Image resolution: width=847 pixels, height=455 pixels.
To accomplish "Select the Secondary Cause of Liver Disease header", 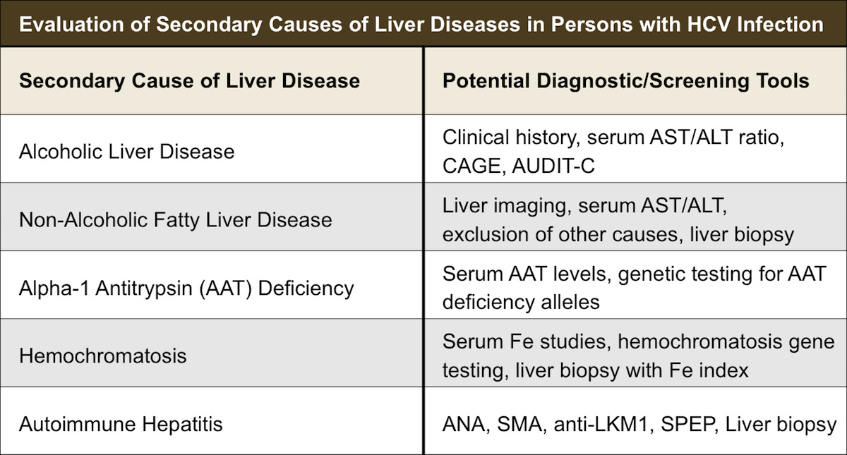I will point(189,80).
